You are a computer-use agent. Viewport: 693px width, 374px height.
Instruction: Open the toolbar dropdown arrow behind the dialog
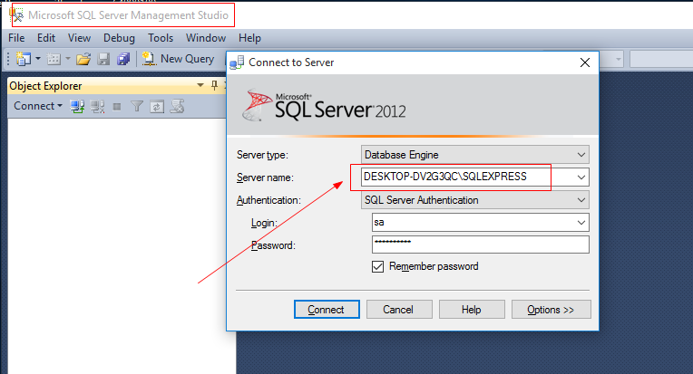[618, 59]
